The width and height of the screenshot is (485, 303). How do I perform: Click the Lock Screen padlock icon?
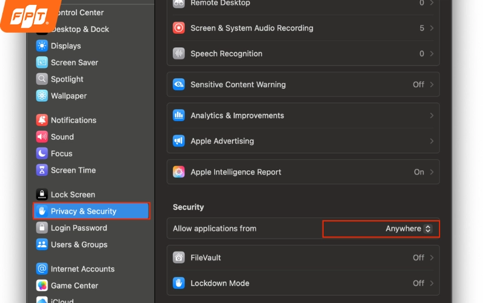[x=42, y=195]
